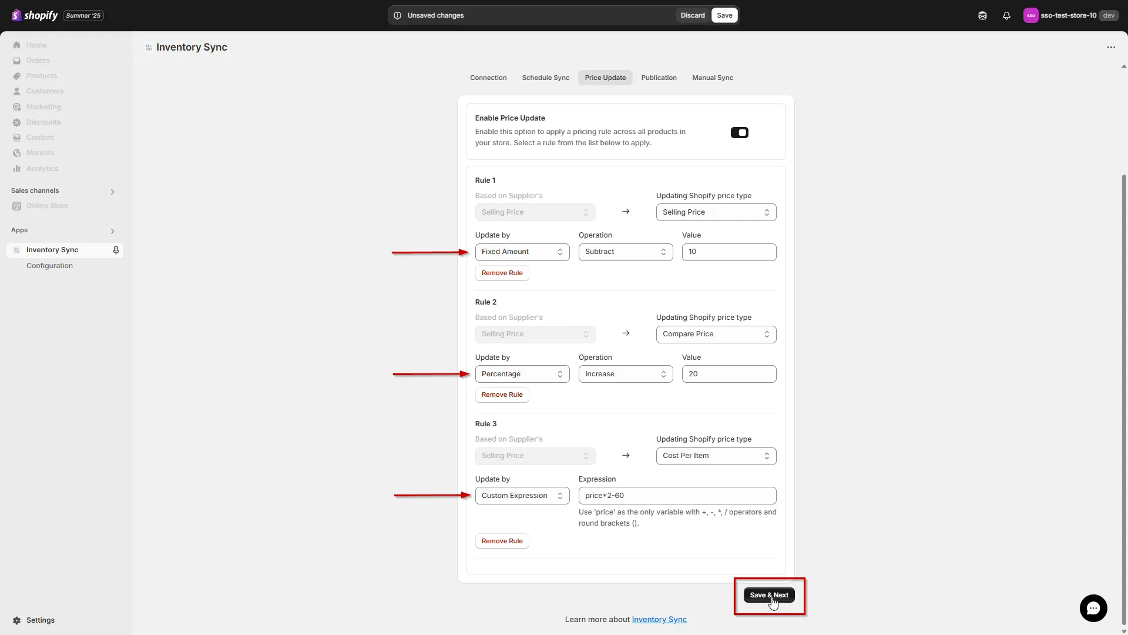Open the chat support bubble
This screenshot has width=1128, height=635.
[1093, 608]
